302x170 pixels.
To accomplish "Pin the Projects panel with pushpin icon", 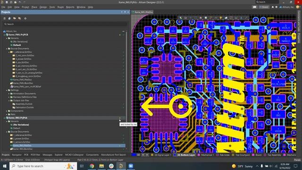I will (x=125, y=12).
